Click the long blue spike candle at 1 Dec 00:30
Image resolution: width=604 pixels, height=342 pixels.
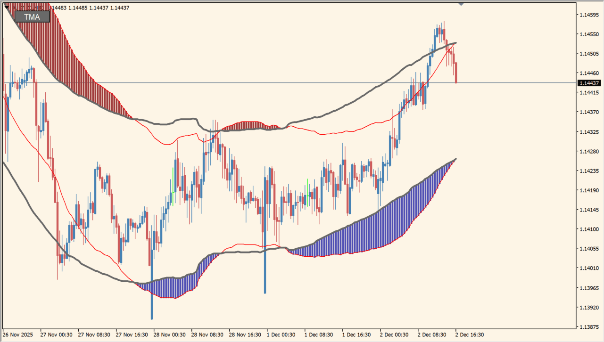265,273
